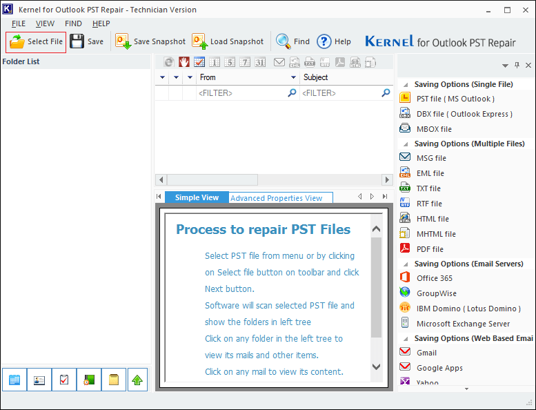
Task: Click the From column filter field
Action: tap(247, 93)
